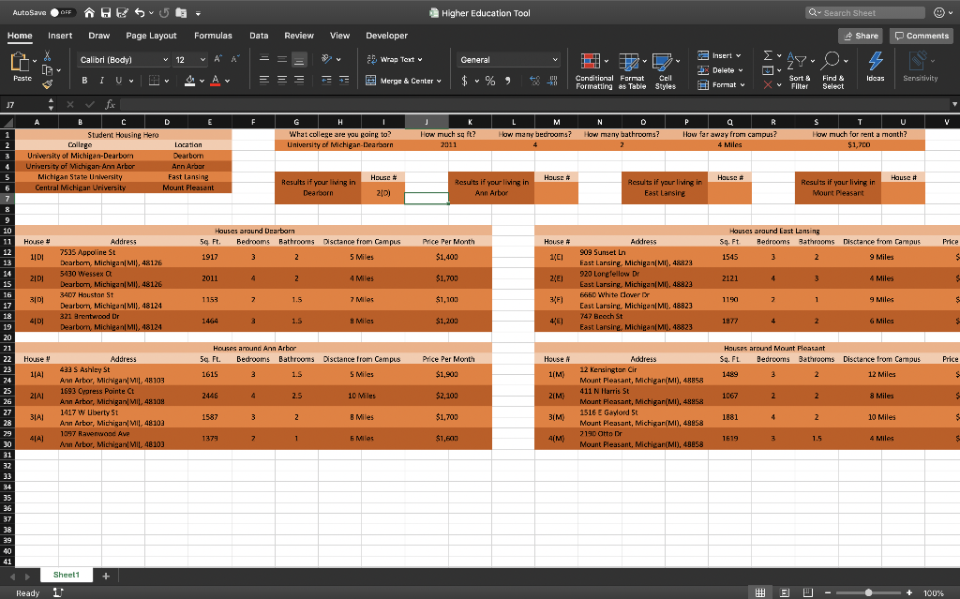960x599 pixels.
Task: Click the Sheet1 tab at the bottom
Action: 66,574
